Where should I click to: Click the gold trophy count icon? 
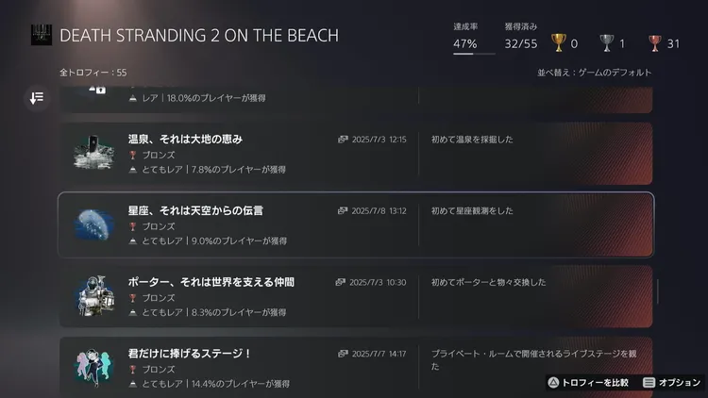point(559,42)
